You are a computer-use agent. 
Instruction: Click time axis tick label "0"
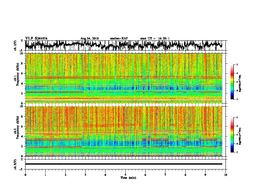point(25,175)
